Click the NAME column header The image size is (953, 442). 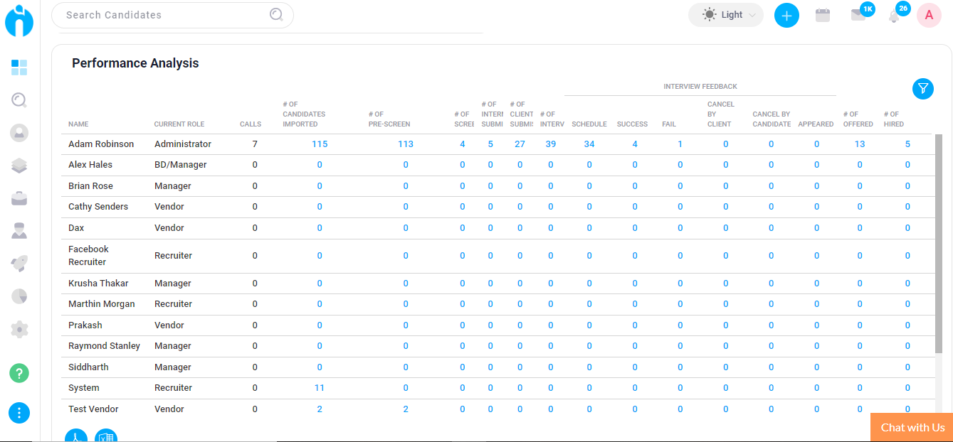pyautogui.click(x=78, y=124)
